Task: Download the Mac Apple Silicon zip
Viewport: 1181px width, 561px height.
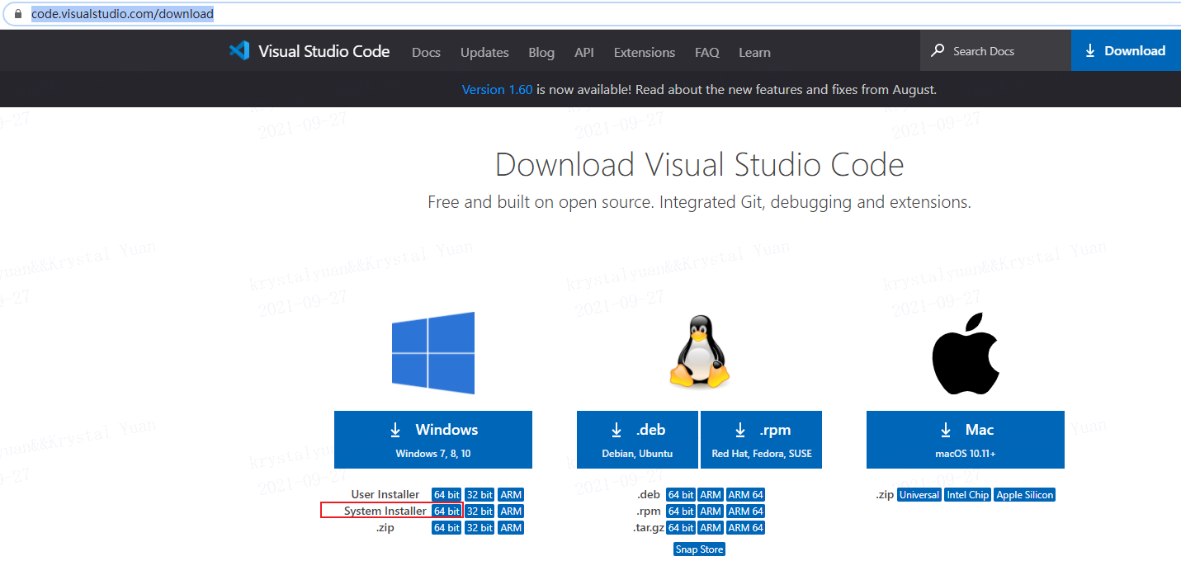Action: coord(1025,495)
